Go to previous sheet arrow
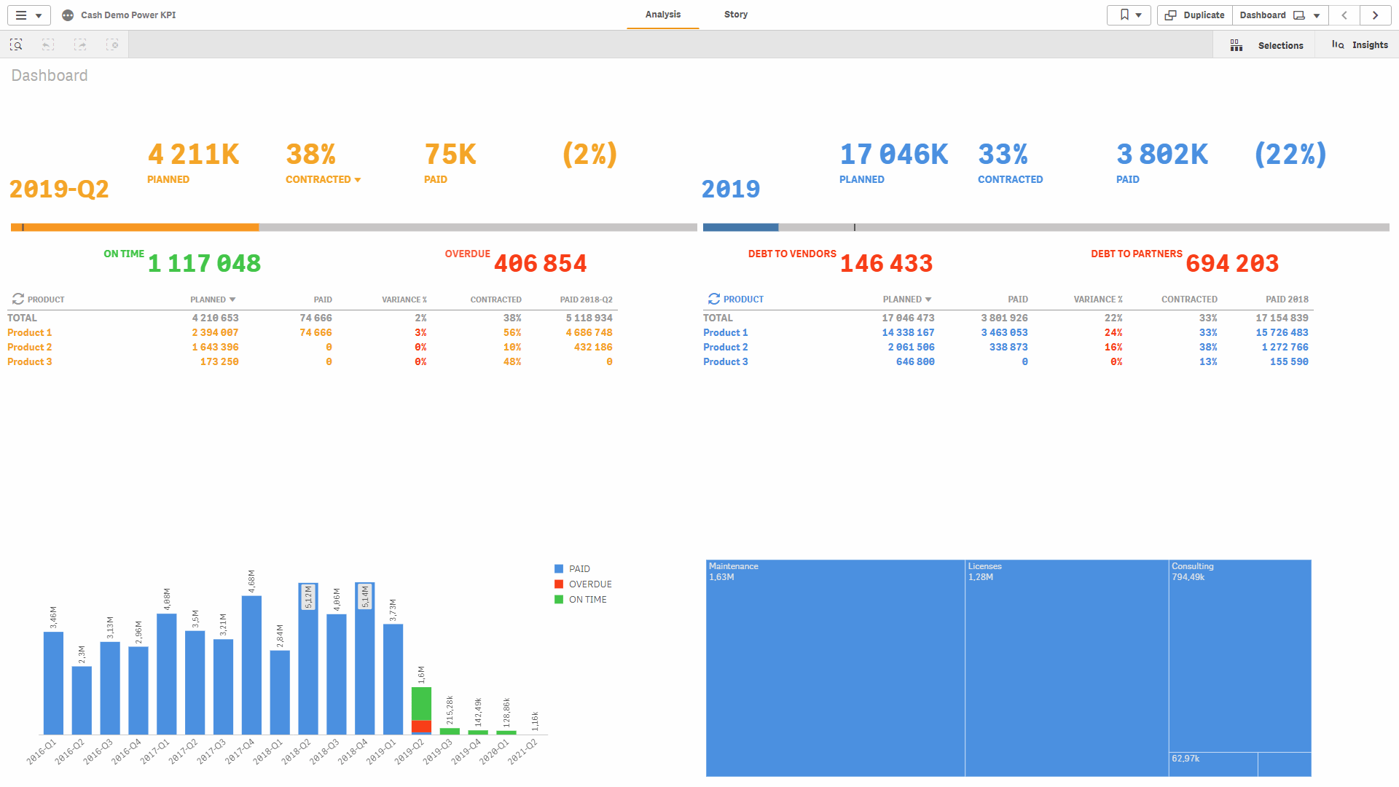 pyautogui.click(x=1344, y=15)
